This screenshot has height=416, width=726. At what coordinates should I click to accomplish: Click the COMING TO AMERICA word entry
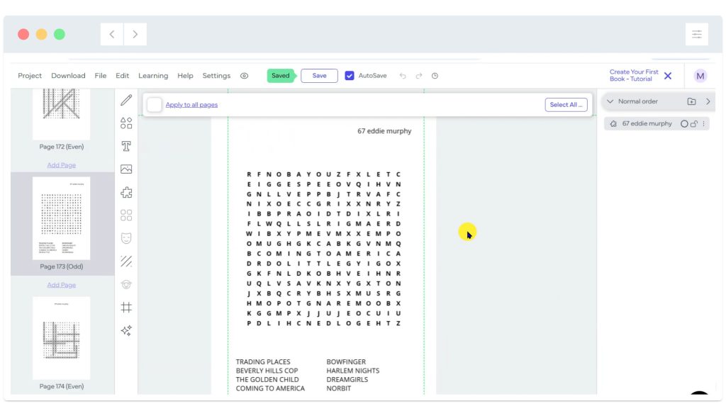[270, 388]
